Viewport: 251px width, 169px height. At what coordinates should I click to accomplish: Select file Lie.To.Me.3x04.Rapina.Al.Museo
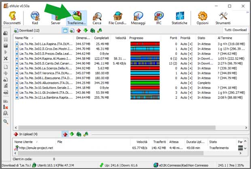pos(45,59)
